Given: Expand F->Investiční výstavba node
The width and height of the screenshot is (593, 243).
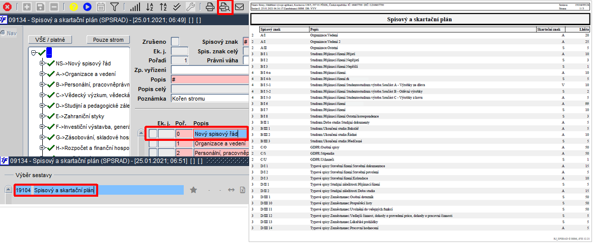Looking at the screenshot, I should (x=42, y=127).
